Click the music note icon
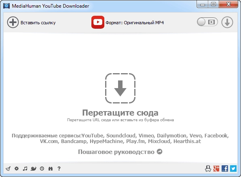Screen dimensions: 241x177 point(25,169)
